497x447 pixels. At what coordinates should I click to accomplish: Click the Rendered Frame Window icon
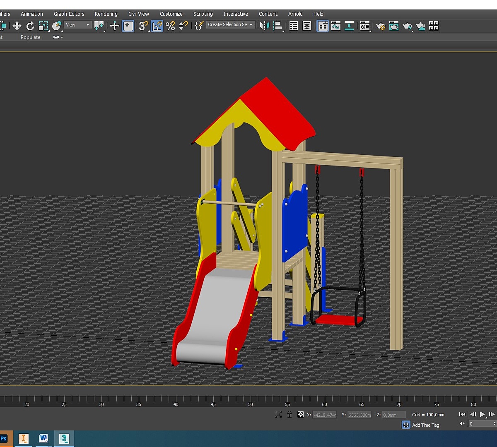393,26
